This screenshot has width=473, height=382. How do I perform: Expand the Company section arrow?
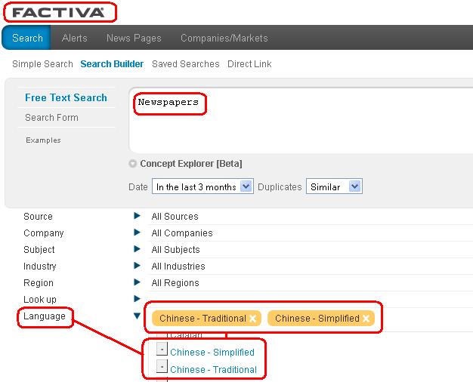click(137, 233)
